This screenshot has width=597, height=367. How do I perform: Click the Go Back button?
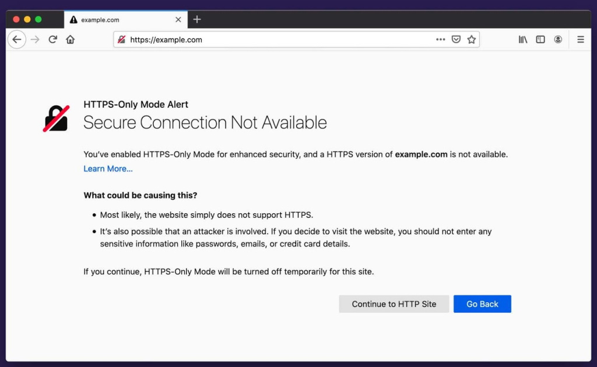coord(482,304)
